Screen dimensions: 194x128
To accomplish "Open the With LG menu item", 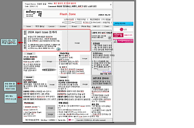I will tap(96, 26).
